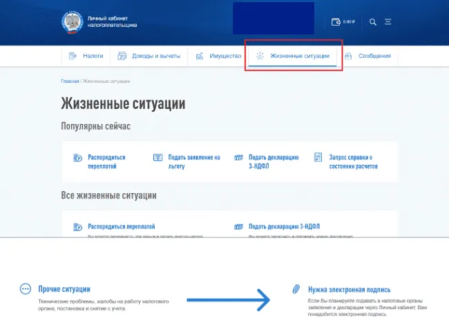Click the Прочие ситуации ellipsis circle icon
449x327 pixels.
pyautogui.click(x=26, y=289)
